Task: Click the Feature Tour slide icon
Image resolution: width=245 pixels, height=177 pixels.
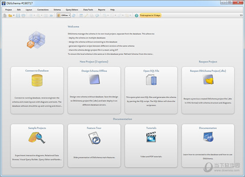Action: point(94,138)
